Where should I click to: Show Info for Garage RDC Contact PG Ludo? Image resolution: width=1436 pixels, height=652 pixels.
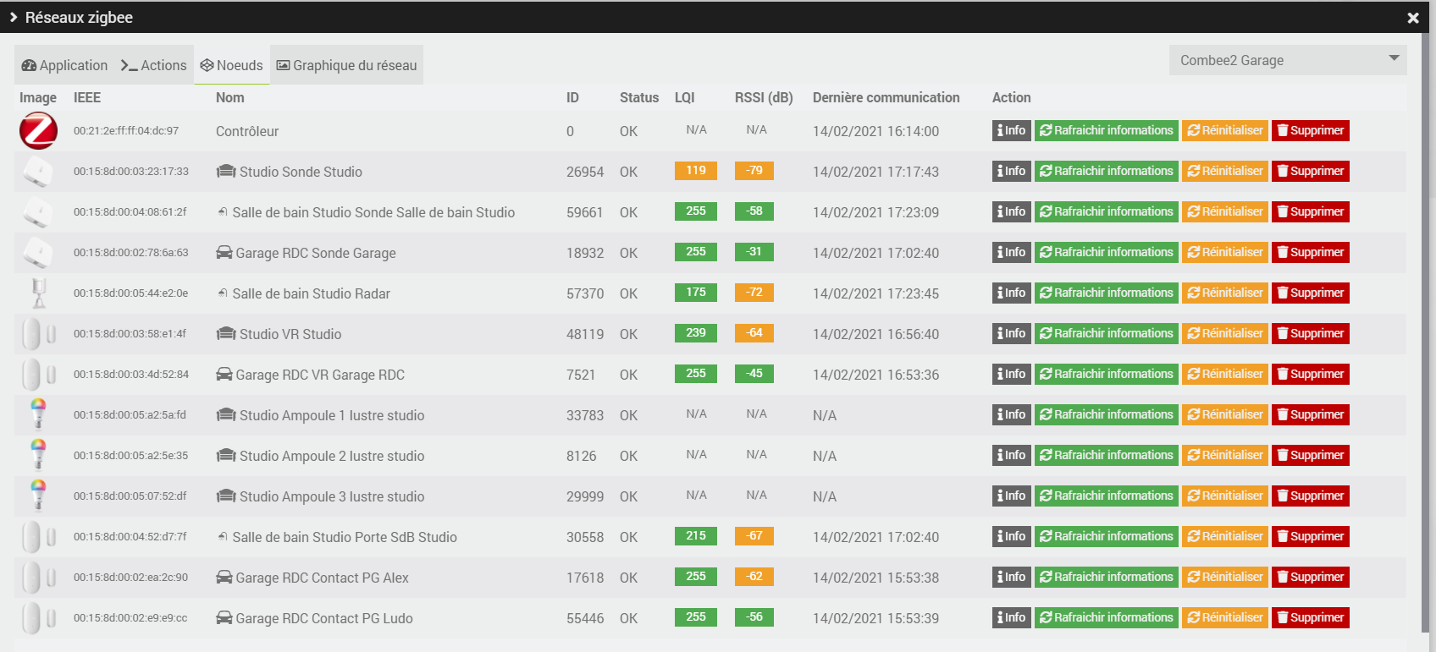click(x=1012, y=617)
